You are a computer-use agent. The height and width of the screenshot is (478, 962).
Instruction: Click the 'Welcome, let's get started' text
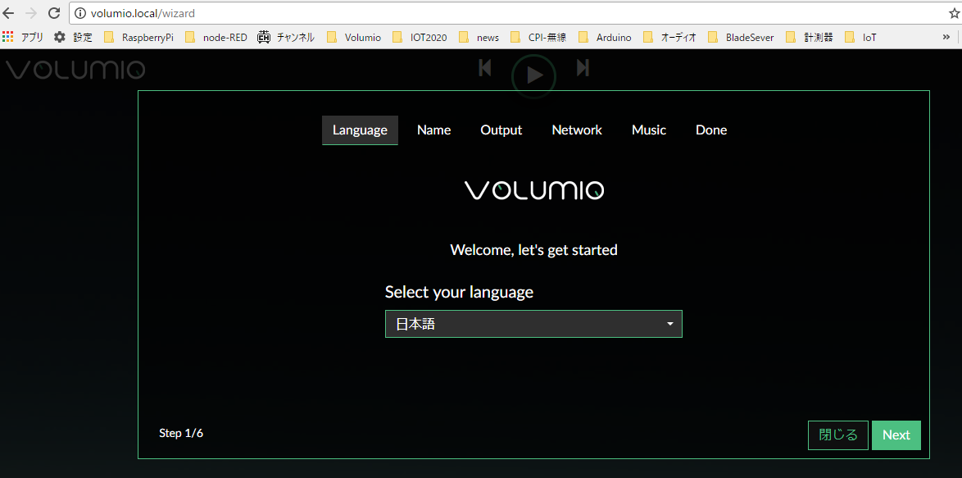click(x=533, y=250)
